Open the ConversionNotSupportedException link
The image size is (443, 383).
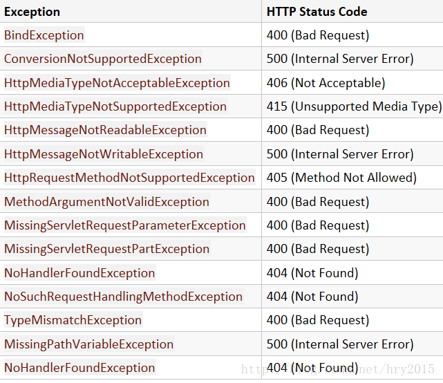point(103,59)
